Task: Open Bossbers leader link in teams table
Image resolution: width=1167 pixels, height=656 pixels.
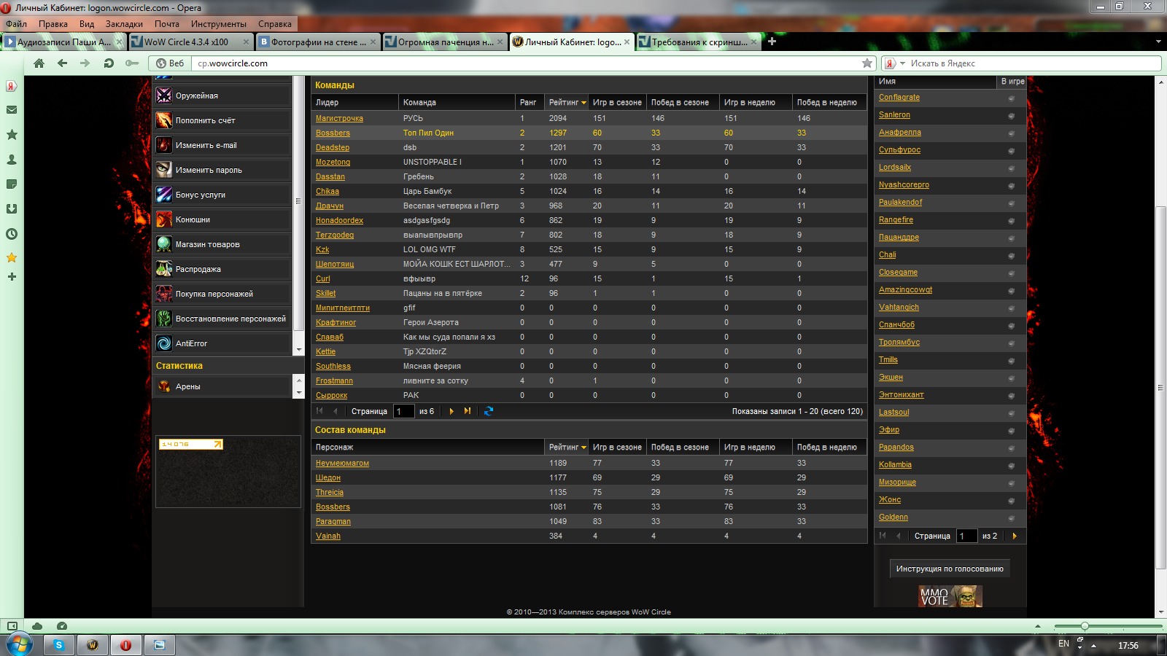Action: (333, 133)
